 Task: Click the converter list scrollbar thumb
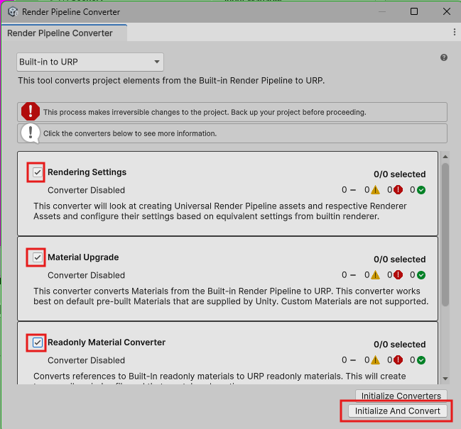point(445,235)
